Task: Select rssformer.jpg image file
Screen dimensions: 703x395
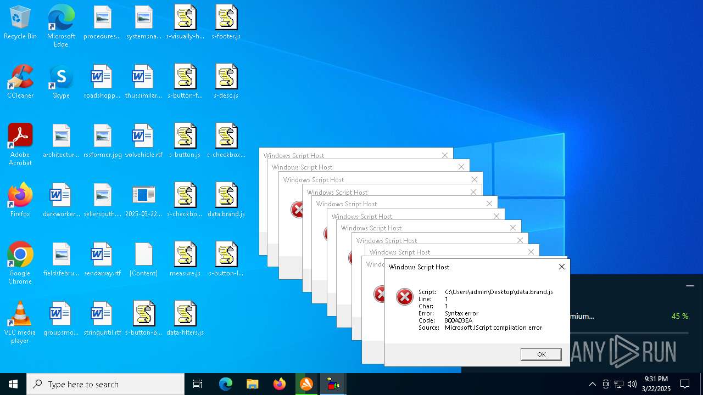Action: (102, 141)
